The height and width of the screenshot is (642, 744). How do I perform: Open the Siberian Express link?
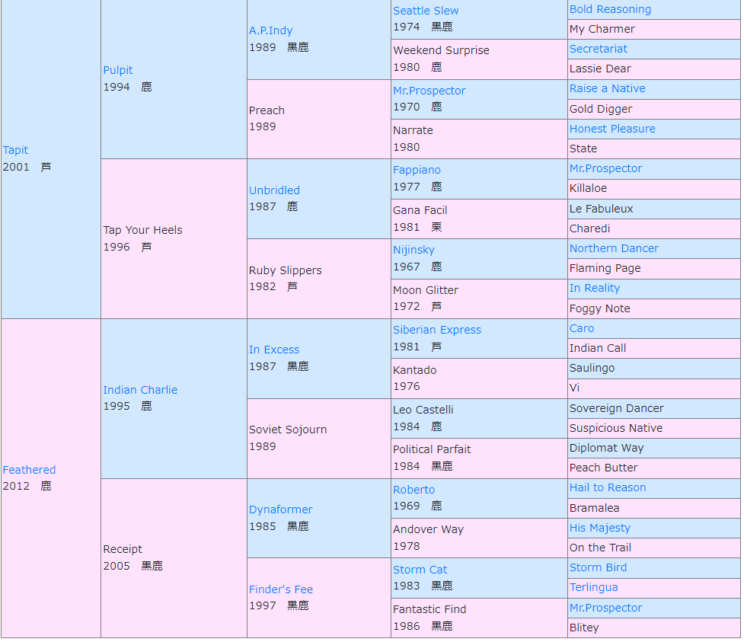437,330
